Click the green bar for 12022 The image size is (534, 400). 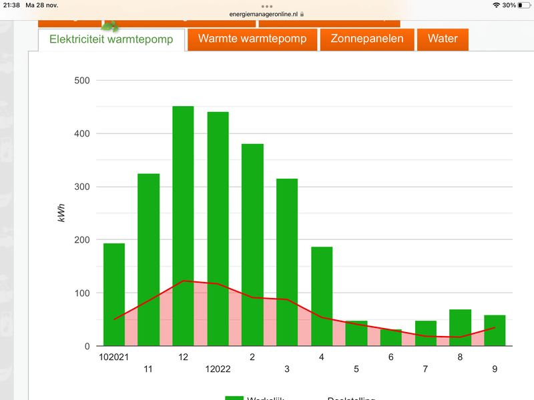pos(218,229)
